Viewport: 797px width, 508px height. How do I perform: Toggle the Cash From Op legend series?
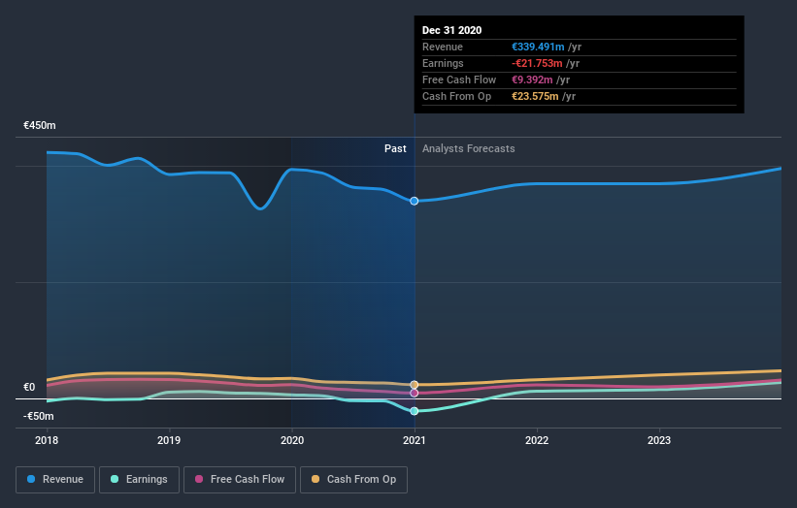(x=353, y=480)
